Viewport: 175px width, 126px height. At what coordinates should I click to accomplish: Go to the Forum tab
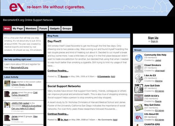click(43, 29)
